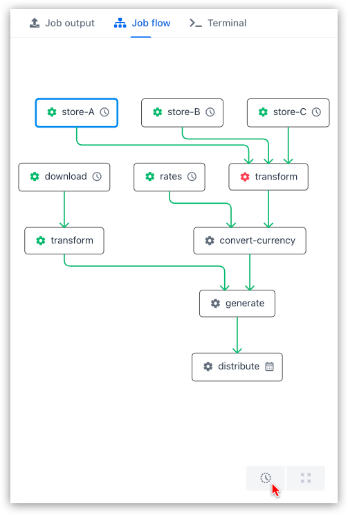This screenshot has width=348, height=515.
Task: Click the green gear on store-B
Action: click(x=158, y=112)
